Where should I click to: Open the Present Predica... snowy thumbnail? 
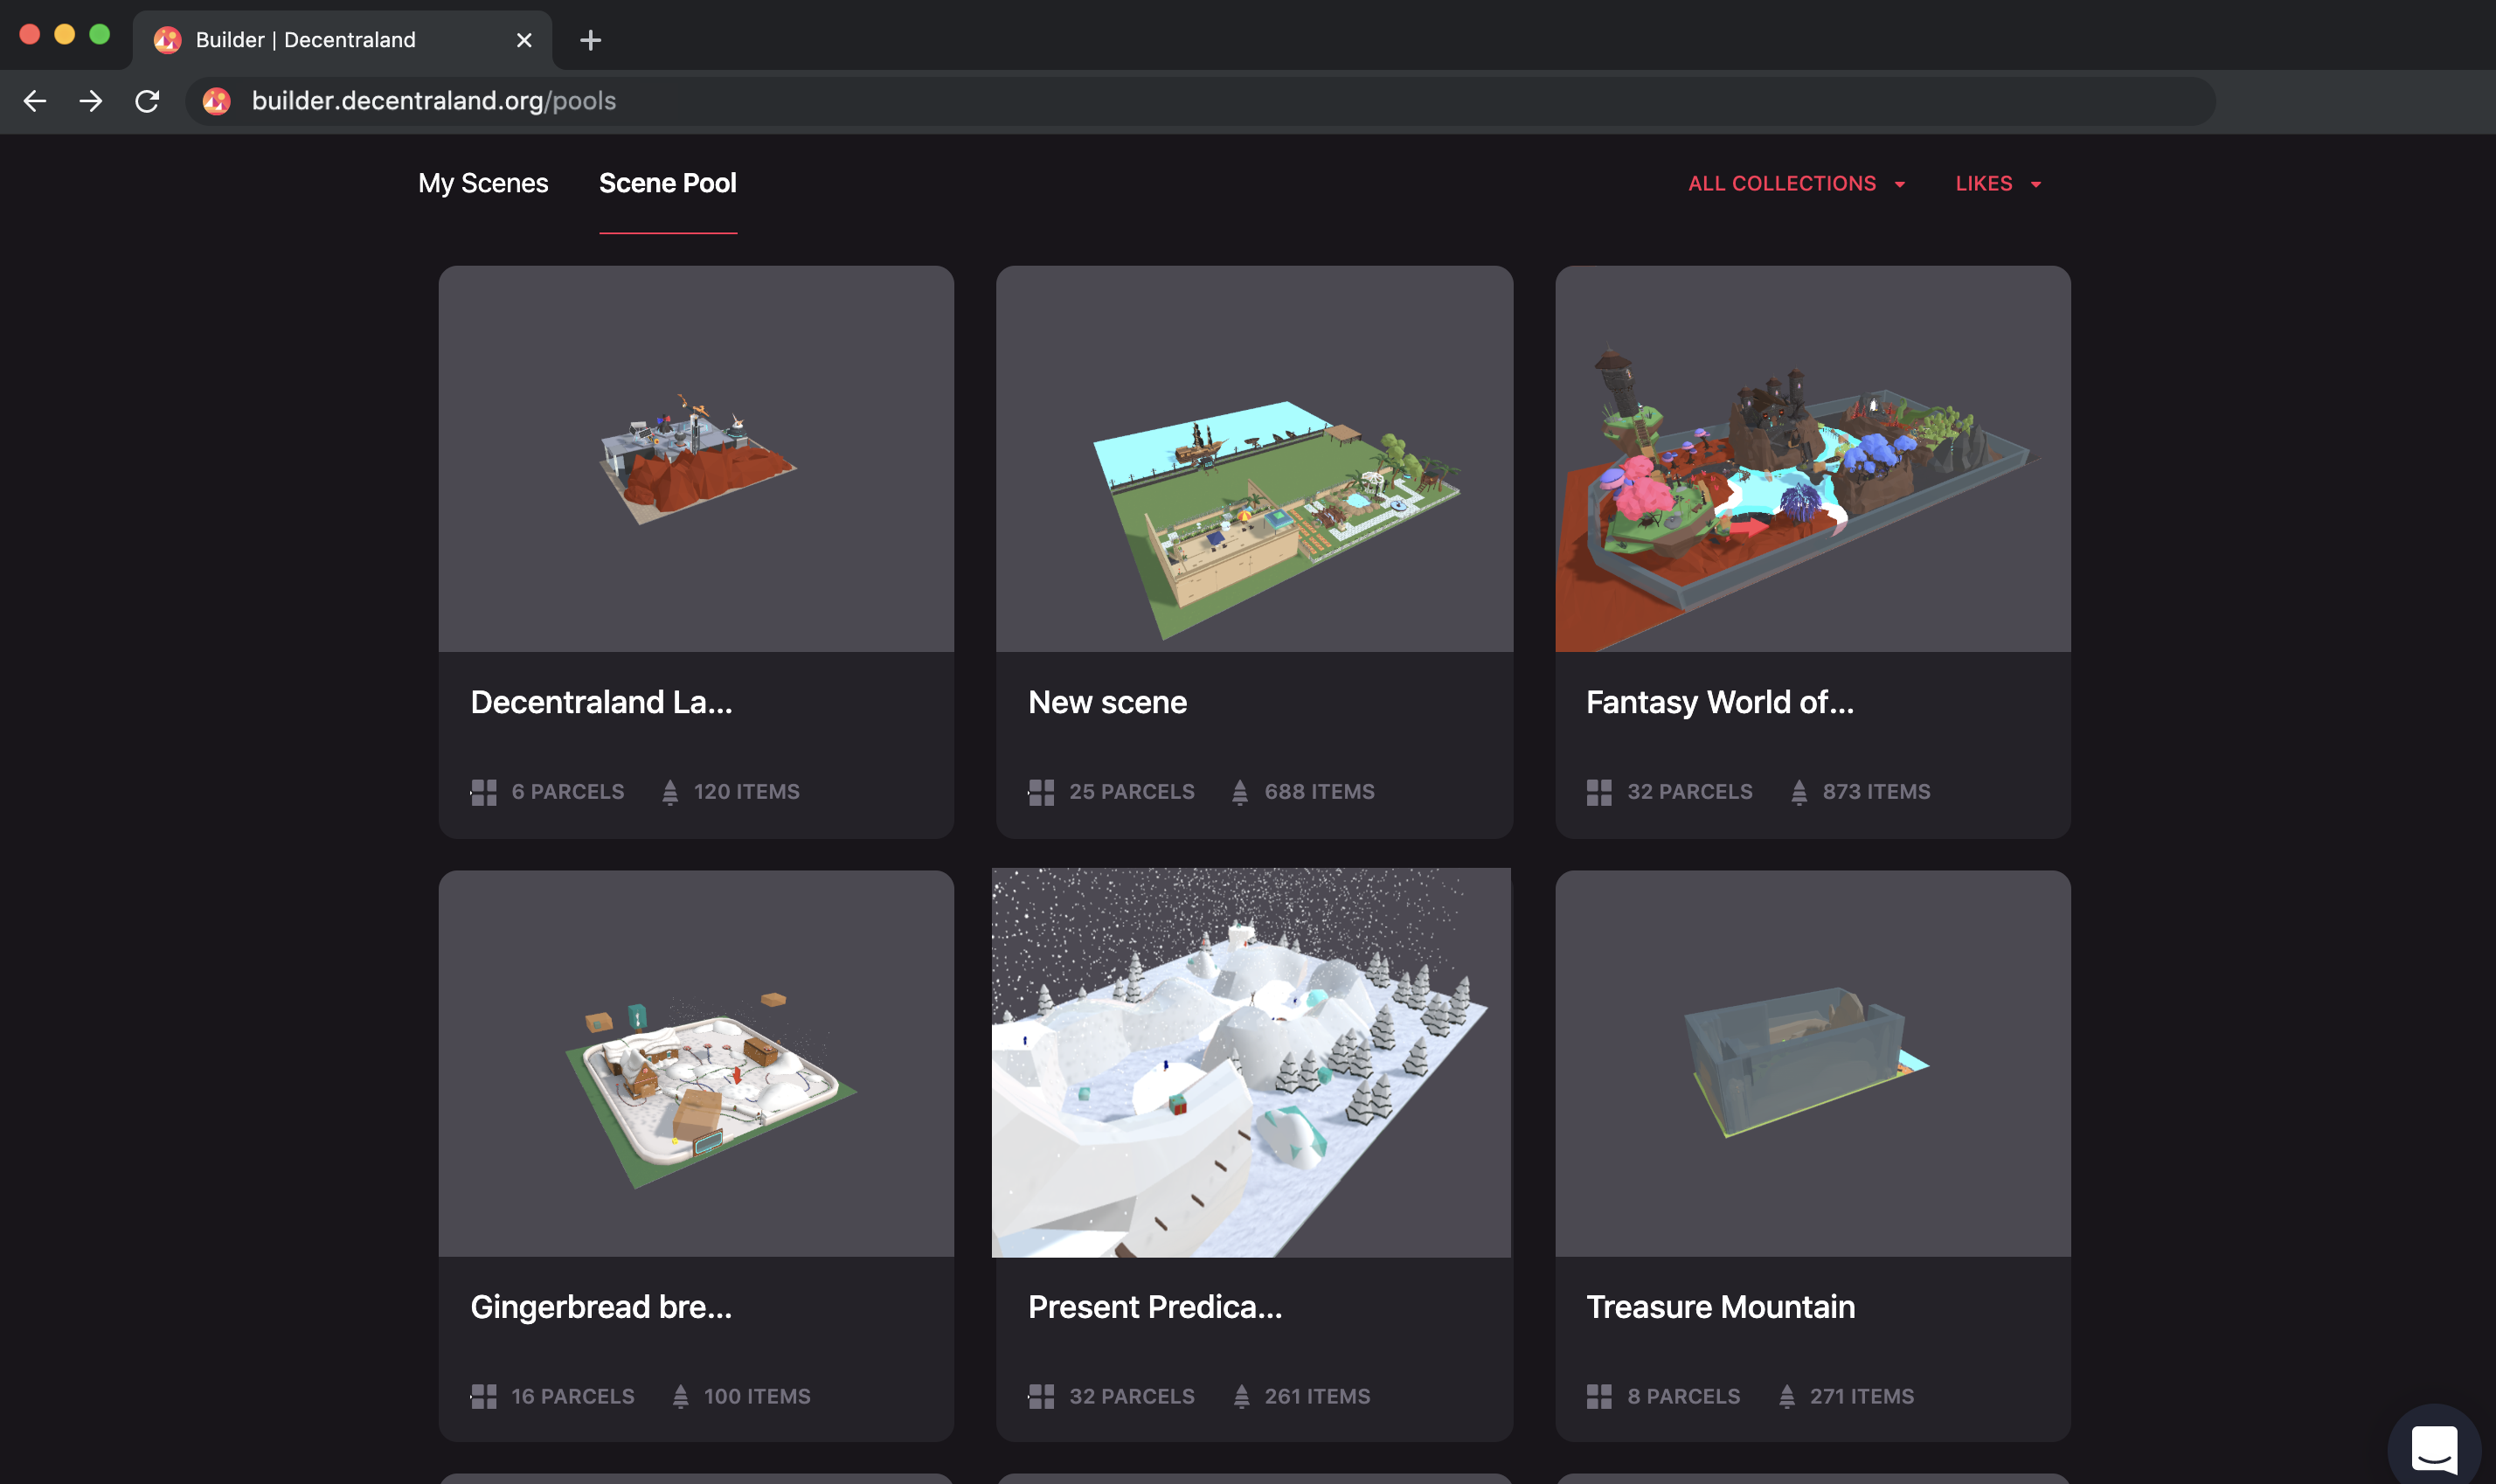coord(1251,1062)
